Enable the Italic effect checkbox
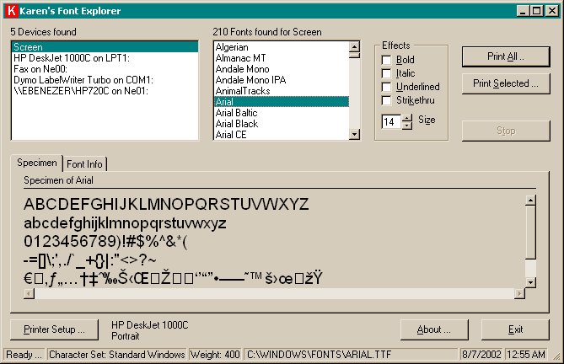564x364 pixels. [x=386, y=73]
